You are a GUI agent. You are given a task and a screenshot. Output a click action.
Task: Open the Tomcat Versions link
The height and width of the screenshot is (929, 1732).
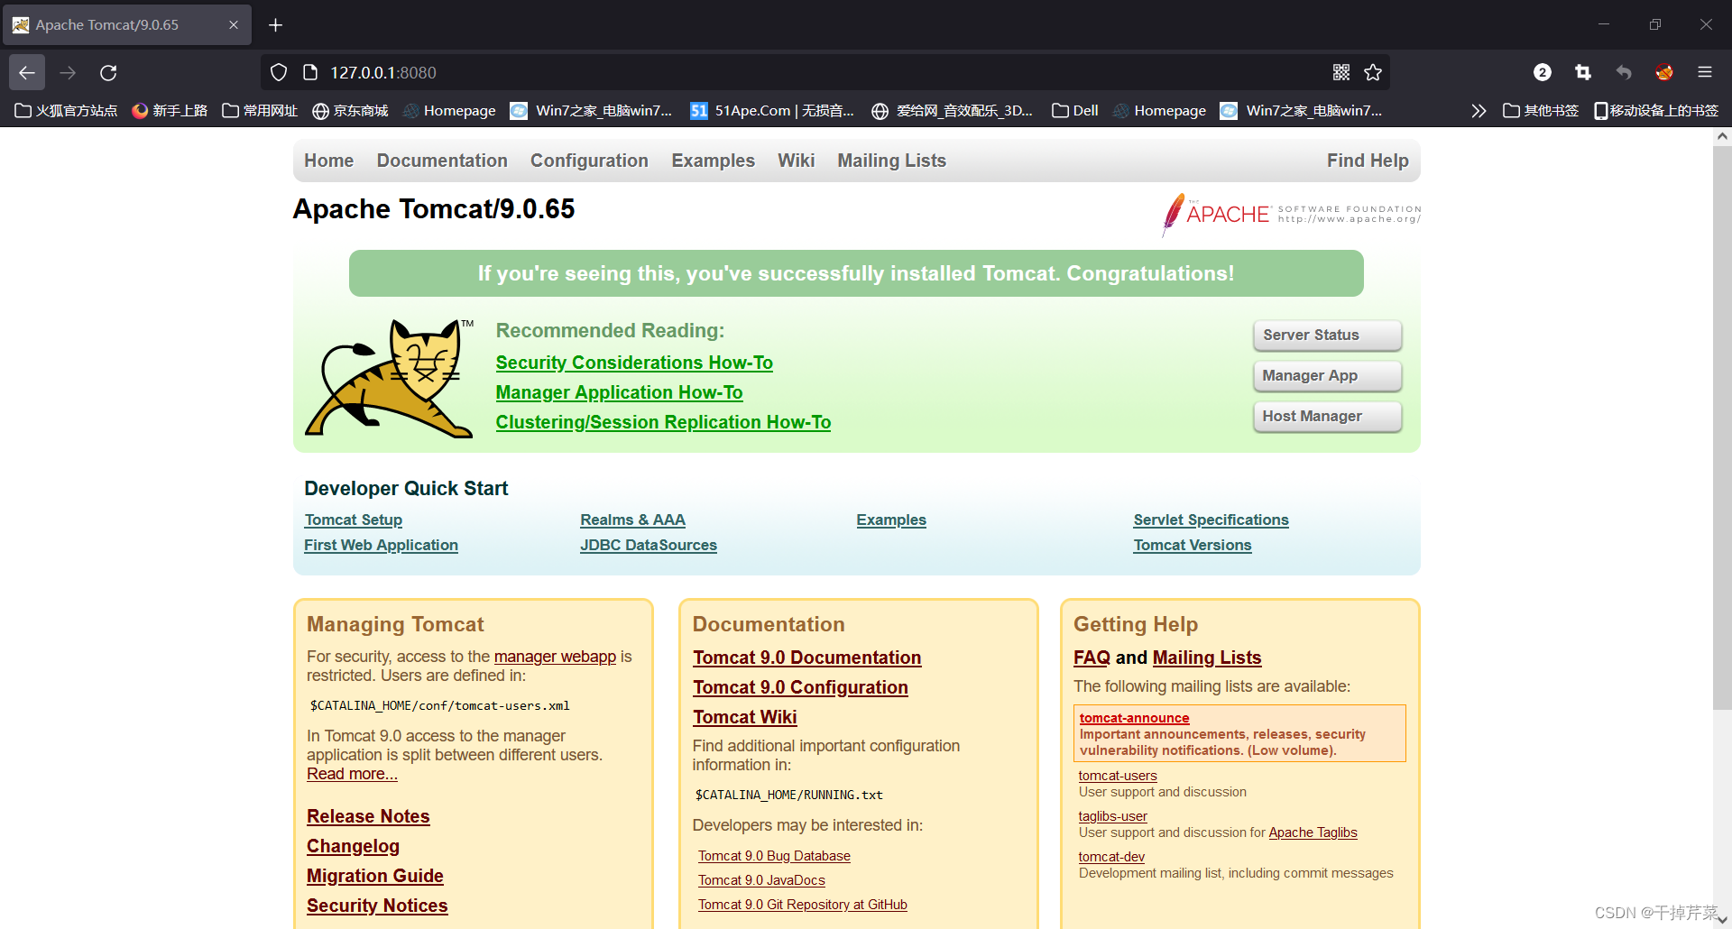[1193, 545]
